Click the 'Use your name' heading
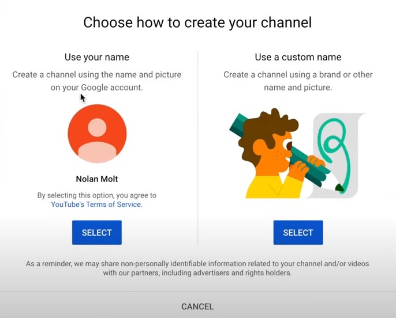Screen dimensions: 396x318 click(x=97, y=57)
